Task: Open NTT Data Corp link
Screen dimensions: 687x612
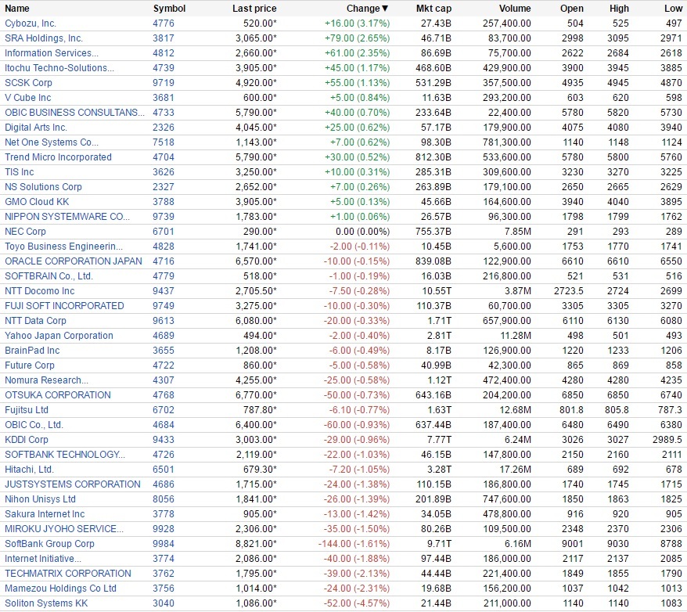Action: pos(35,321)
